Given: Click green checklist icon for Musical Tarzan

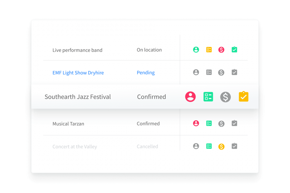Looking at the screenshot, I should pyautogui.click(x=209, y=123).
